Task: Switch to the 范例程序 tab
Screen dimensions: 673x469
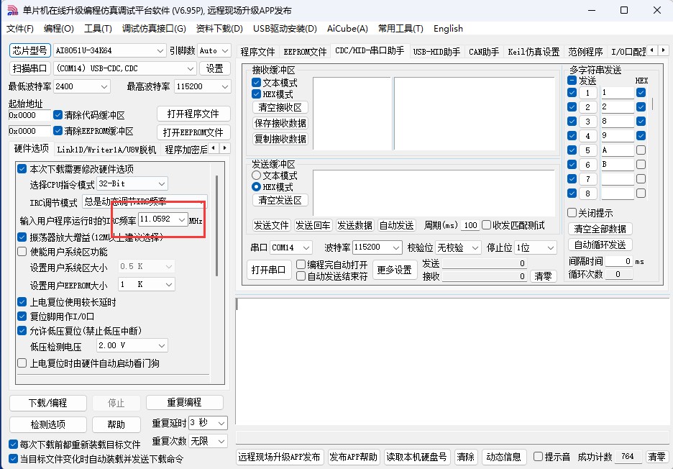Action: coord(585,52)
